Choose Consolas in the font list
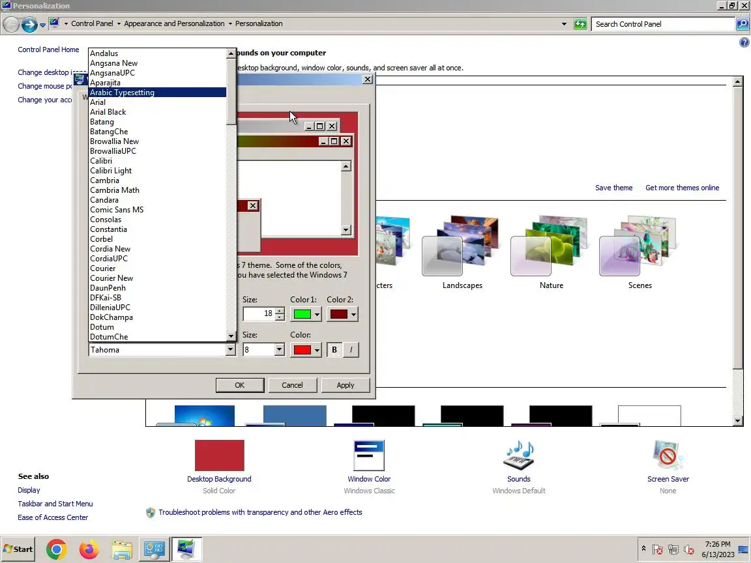Screen dimensions: 751x563 [x=158, y=219]
